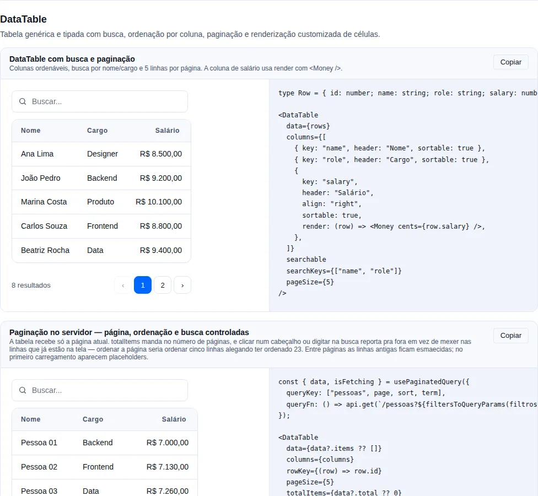
Task: Go to the next page with the right chevron
Action: tap(182, 285)
